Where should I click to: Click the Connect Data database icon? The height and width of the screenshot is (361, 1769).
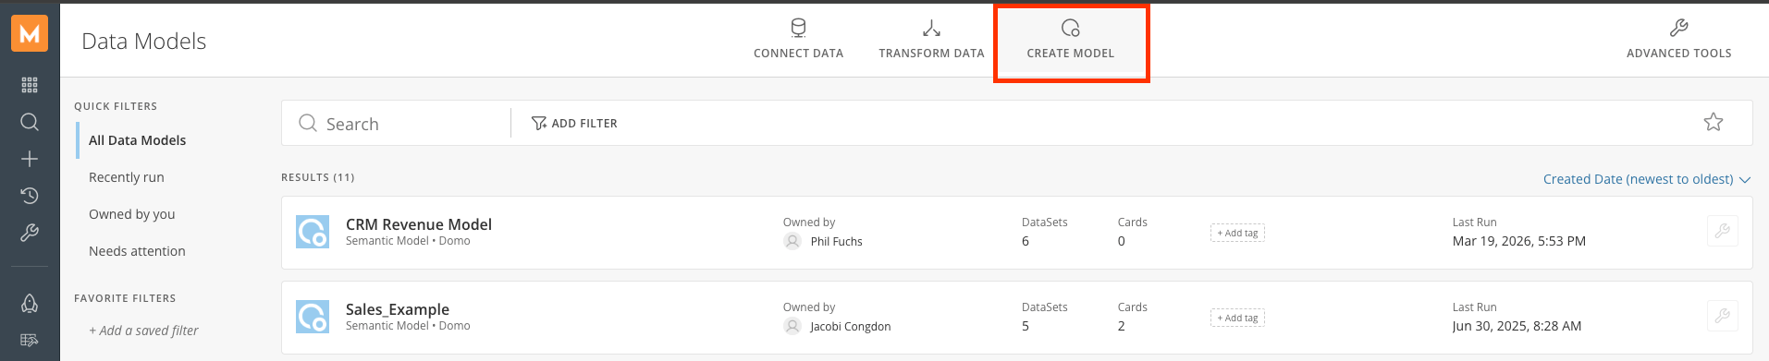(798, 28)
